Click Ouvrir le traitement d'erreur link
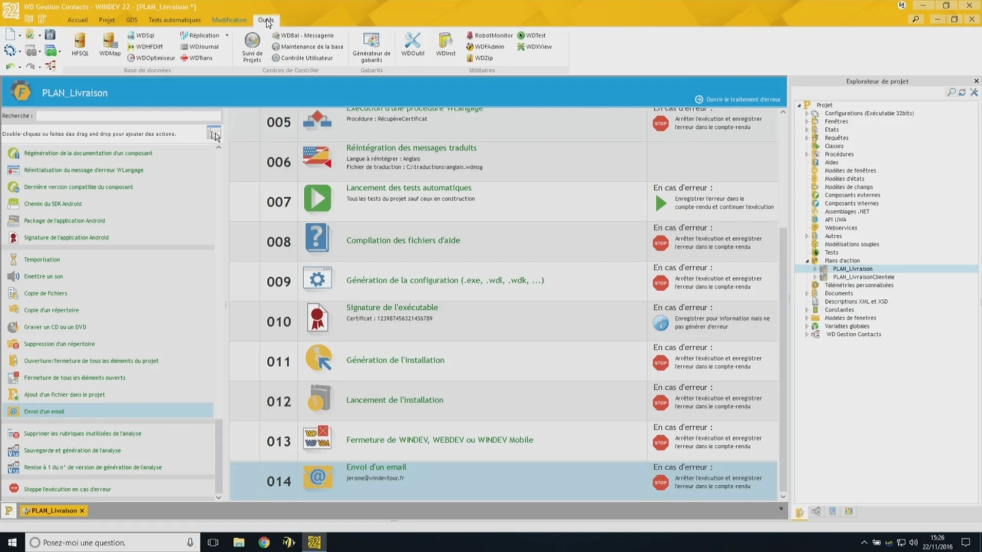This screenshot has height=552, width=982. [x=737, y=99]
